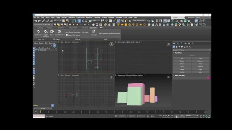The height and width of the screenshot is (130, 232).
Task: Open the Create tab plus icon
Action: [174, 43]
